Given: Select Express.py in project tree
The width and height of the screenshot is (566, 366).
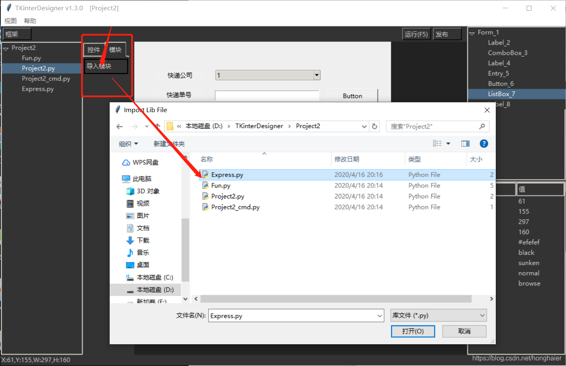Looking at the screenshot, I should pos(38,89).
